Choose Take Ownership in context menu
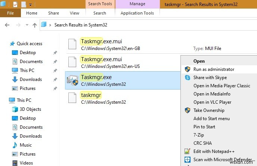 pyautogui.click(x=209, y=110)
